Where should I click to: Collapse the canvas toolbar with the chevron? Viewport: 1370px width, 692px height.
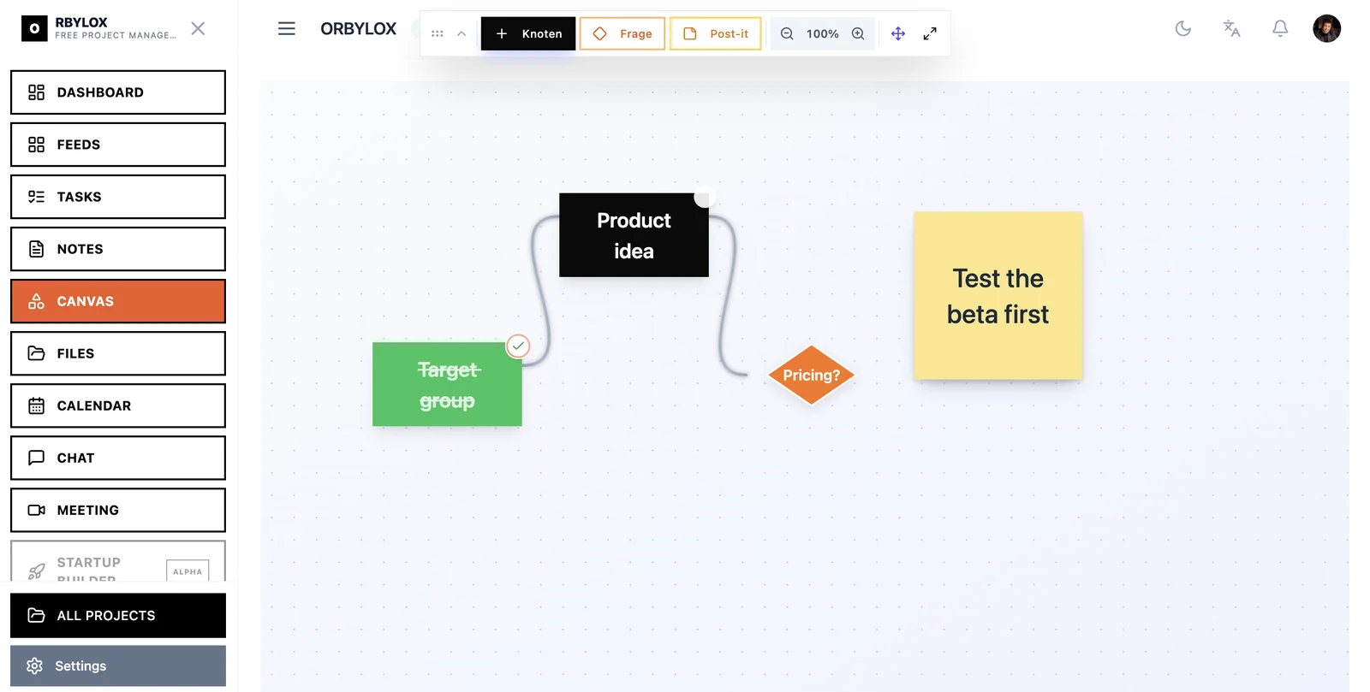point(462,34)
